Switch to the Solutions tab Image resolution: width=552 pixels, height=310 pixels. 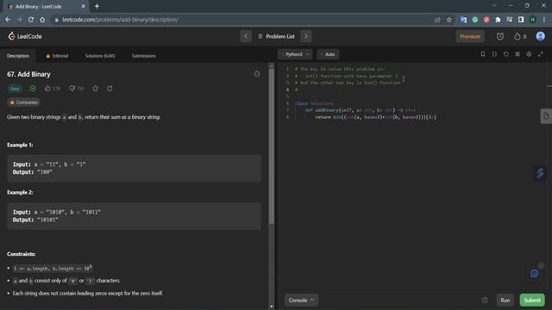(x=100, y=56)
